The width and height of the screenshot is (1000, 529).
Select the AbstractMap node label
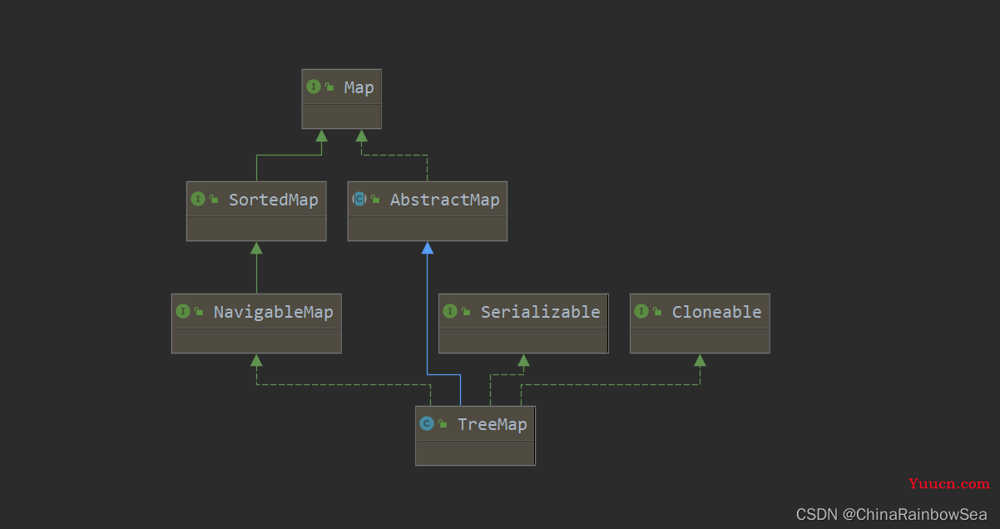tap(444, 200)
